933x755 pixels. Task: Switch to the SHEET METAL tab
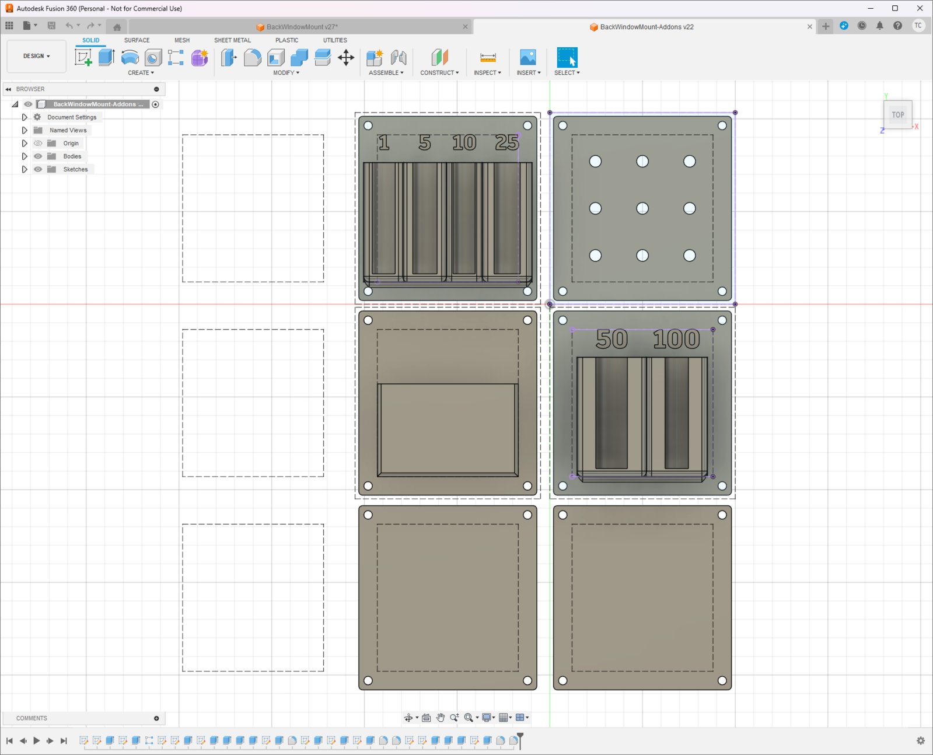click(x=232, y=40)
